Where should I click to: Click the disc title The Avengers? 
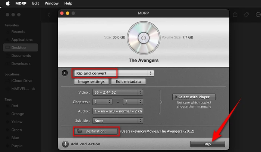144,61
